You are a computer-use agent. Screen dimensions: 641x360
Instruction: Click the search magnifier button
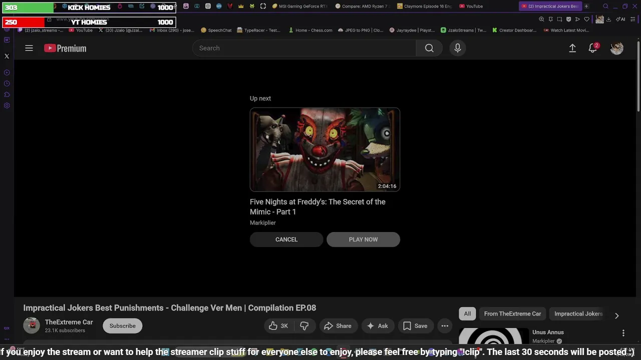point(429,48)
